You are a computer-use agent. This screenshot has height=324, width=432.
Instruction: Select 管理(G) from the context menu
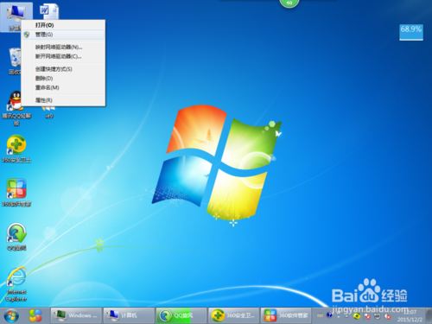tap(63, 35)
